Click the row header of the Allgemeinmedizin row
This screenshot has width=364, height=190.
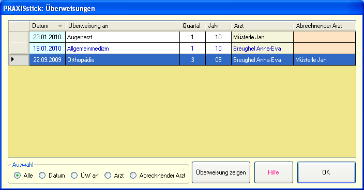(19, 49)
